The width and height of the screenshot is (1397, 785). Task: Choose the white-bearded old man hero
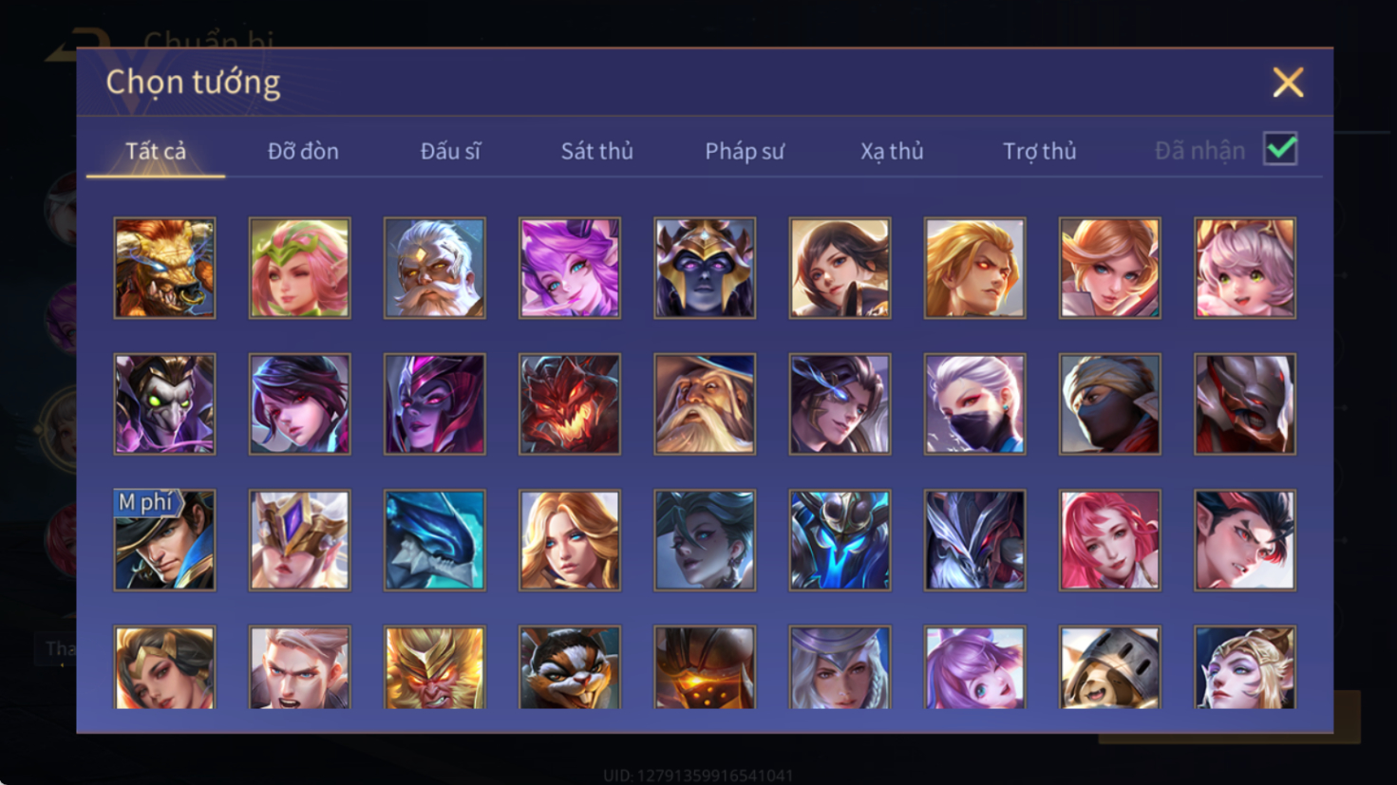(x=434, y=268)
